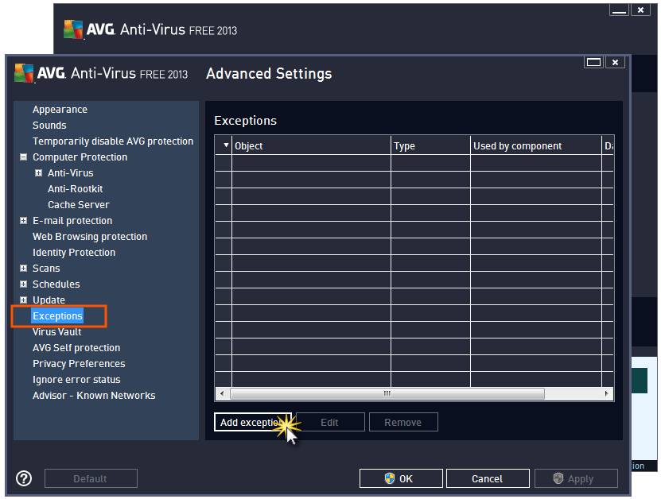Screen dimensions: 661x499
Task: Open Privacy Preferences
Action: tap(79, 364)
